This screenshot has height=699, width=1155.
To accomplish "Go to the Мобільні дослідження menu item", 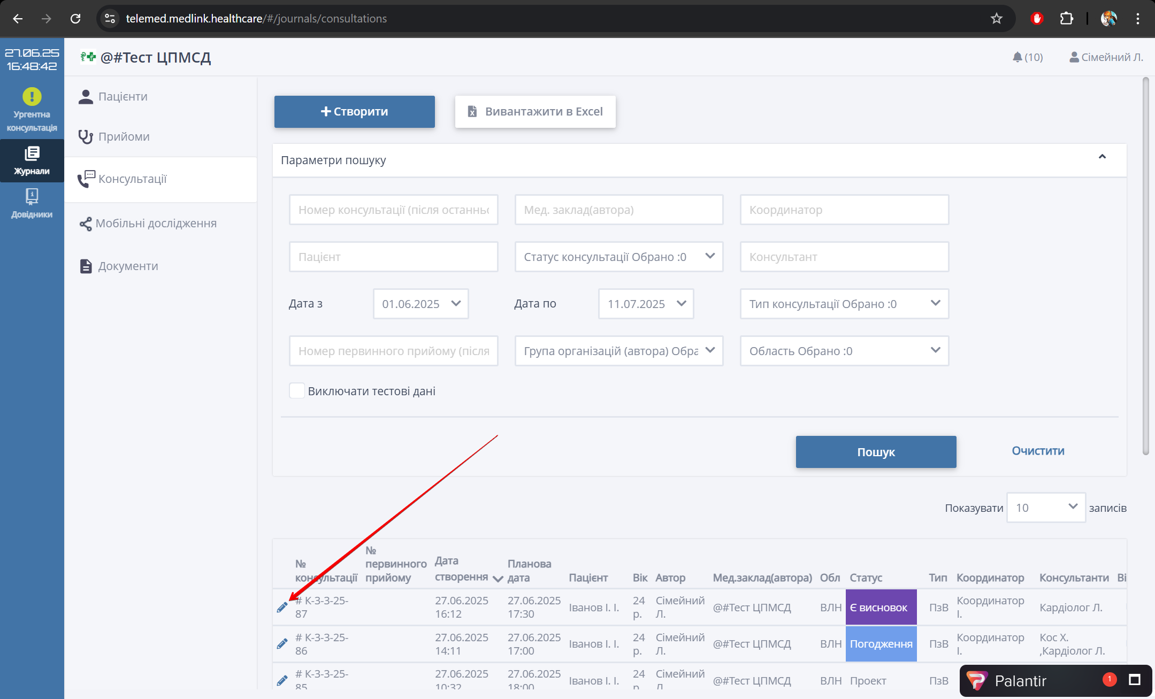I will coord(155,224).
